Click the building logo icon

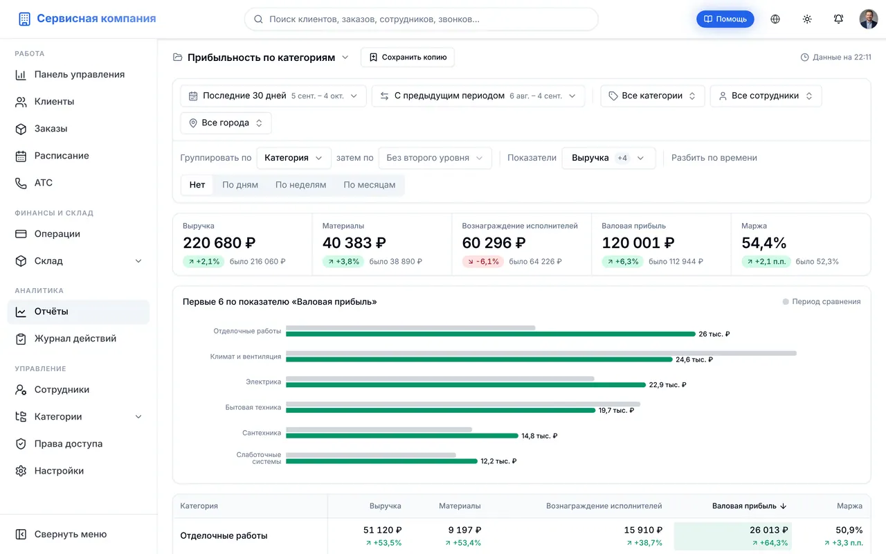click(24, 19)
